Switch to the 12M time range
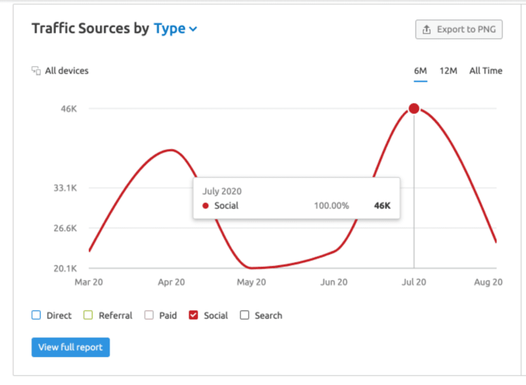The height and width of the screenshot is (385, 526). (x=448, y=71)
